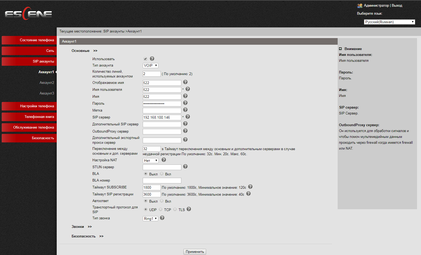Open Настройки телефона menu
The image size is (421, 255).
tap(29, 106)
